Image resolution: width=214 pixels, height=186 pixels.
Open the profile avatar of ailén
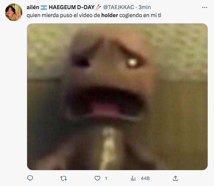(x=14, y=12)
